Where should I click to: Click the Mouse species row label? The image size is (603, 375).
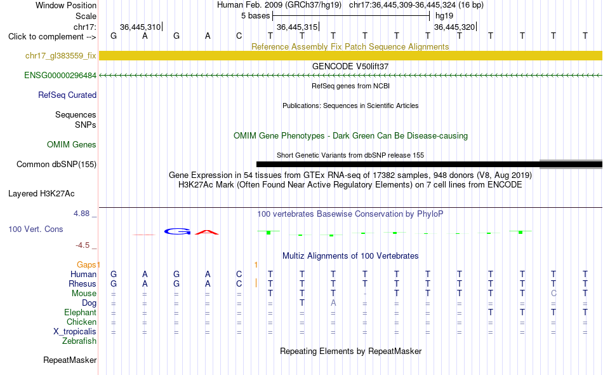coord(84,294)
